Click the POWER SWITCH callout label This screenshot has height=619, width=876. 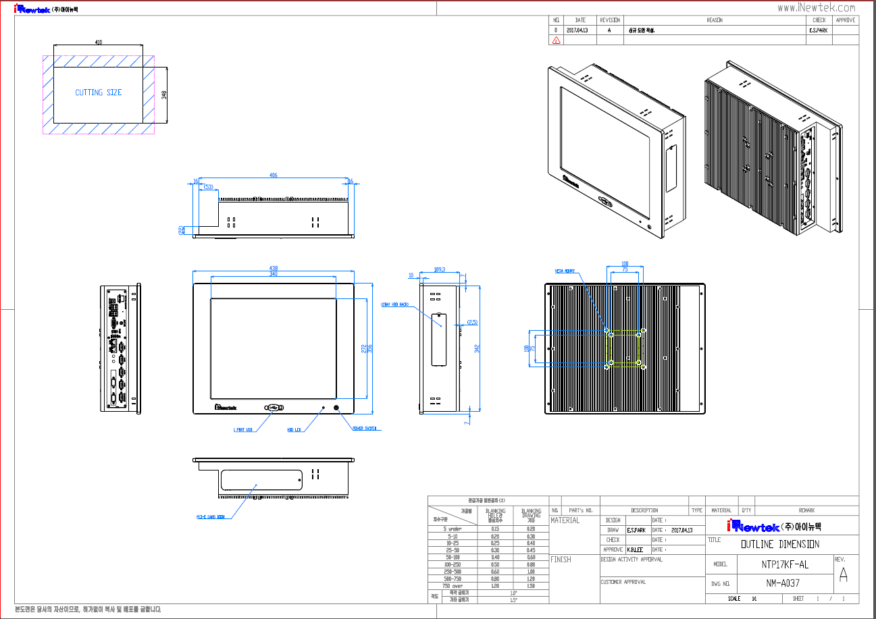pyautogui.click(x=365, y=429)
